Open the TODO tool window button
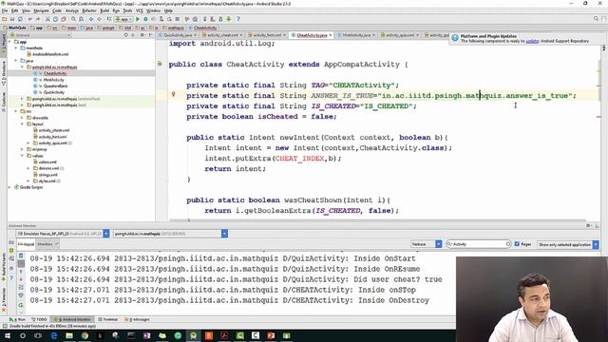Screen dimensions: 608x342 click(x=39, y=319)
